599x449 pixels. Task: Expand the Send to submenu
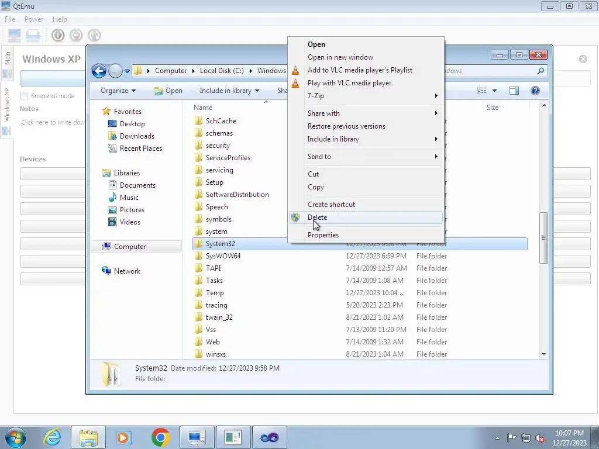(x=366, y=157)
